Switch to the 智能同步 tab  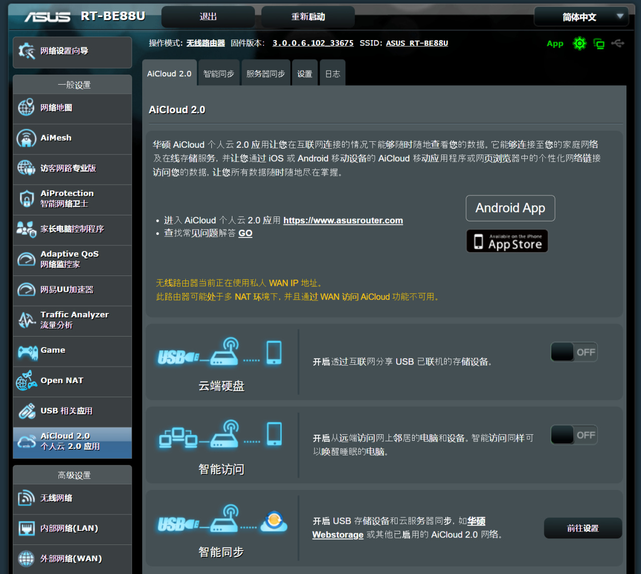pyautogui.click(x=219, y=73)
